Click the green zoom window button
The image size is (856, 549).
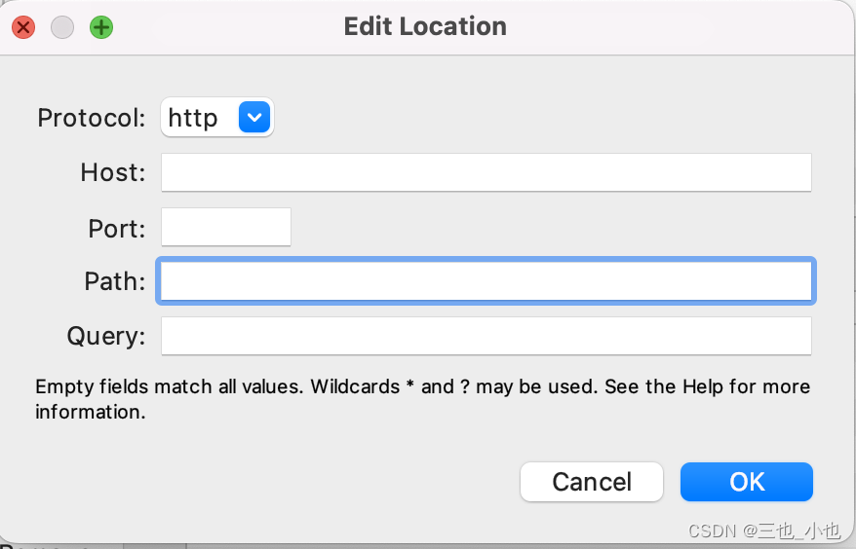click(x=101, y=27)
